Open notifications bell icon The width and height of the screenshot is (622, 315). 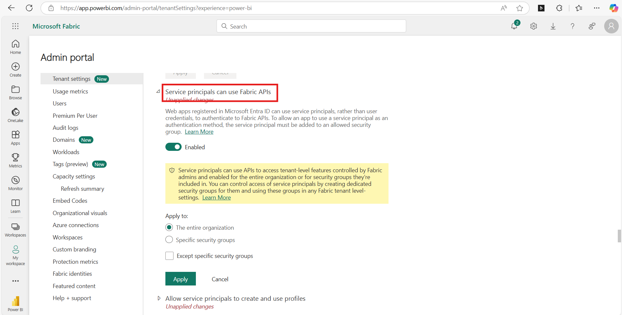(x=514, y=26)
